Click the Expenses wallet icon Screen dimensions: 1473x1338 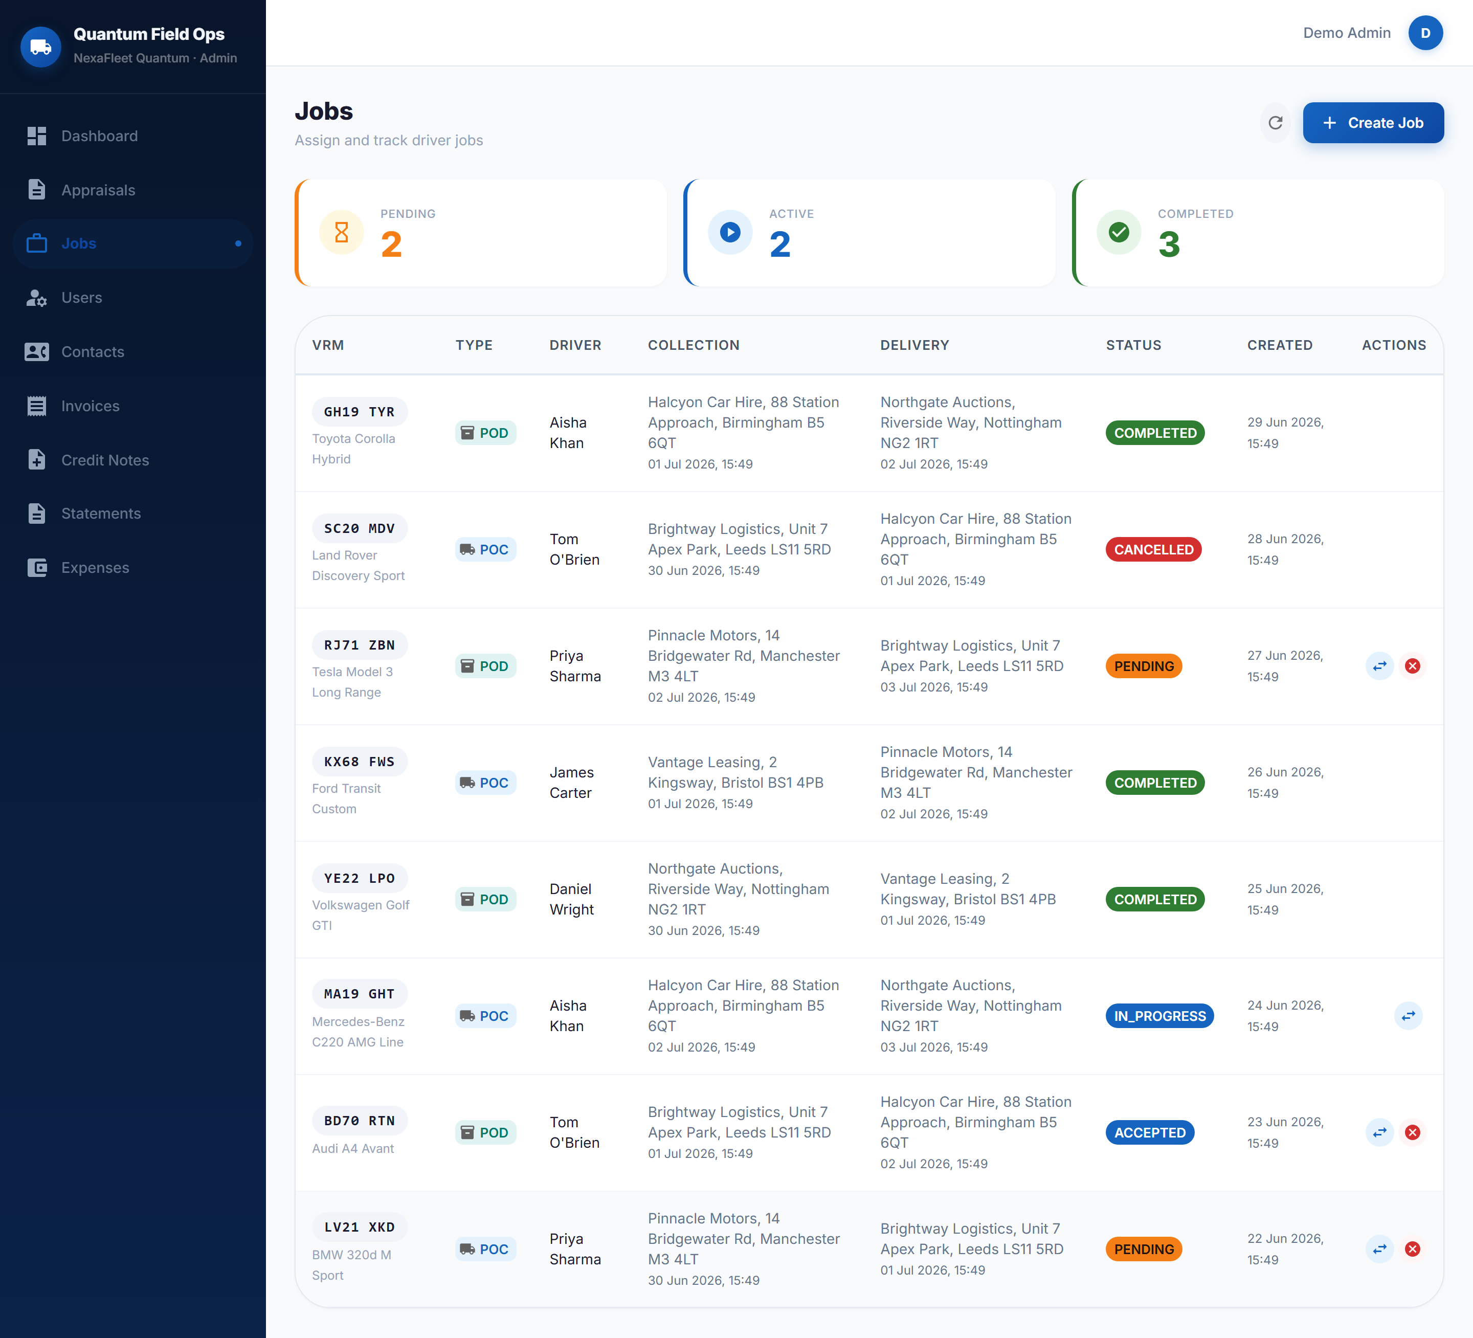(x=36, y=567)
